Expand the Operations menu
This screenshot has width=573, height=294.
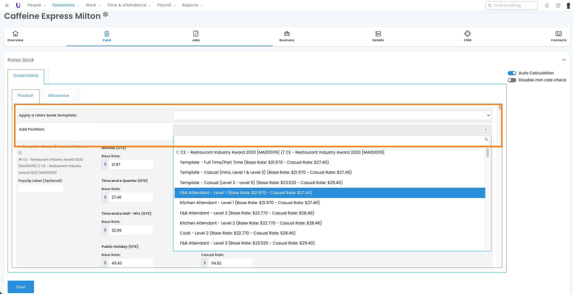click(x=65, y=5)
